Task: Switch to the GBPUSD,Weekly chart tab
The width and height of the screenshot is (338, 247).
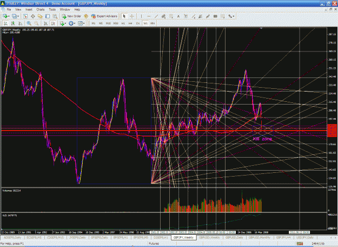Action: (x=209, y=237)
